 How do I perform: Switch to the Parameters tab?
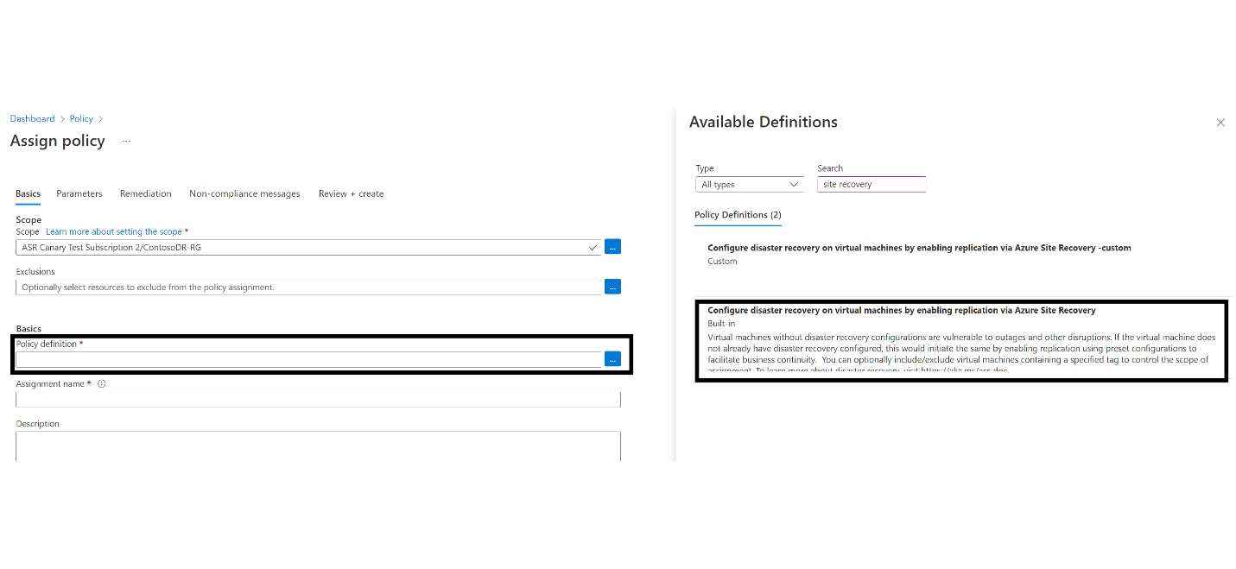(x=79, y=193)
